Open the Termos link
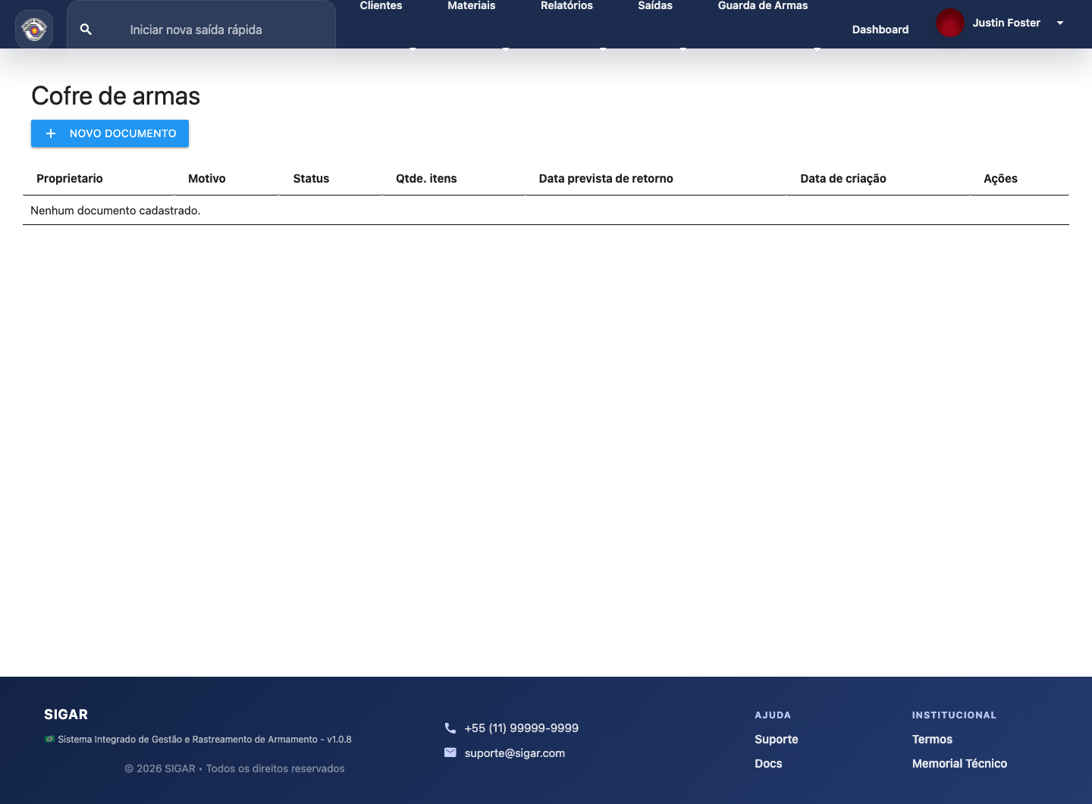 pyautogui.click(x=932, y=740)
